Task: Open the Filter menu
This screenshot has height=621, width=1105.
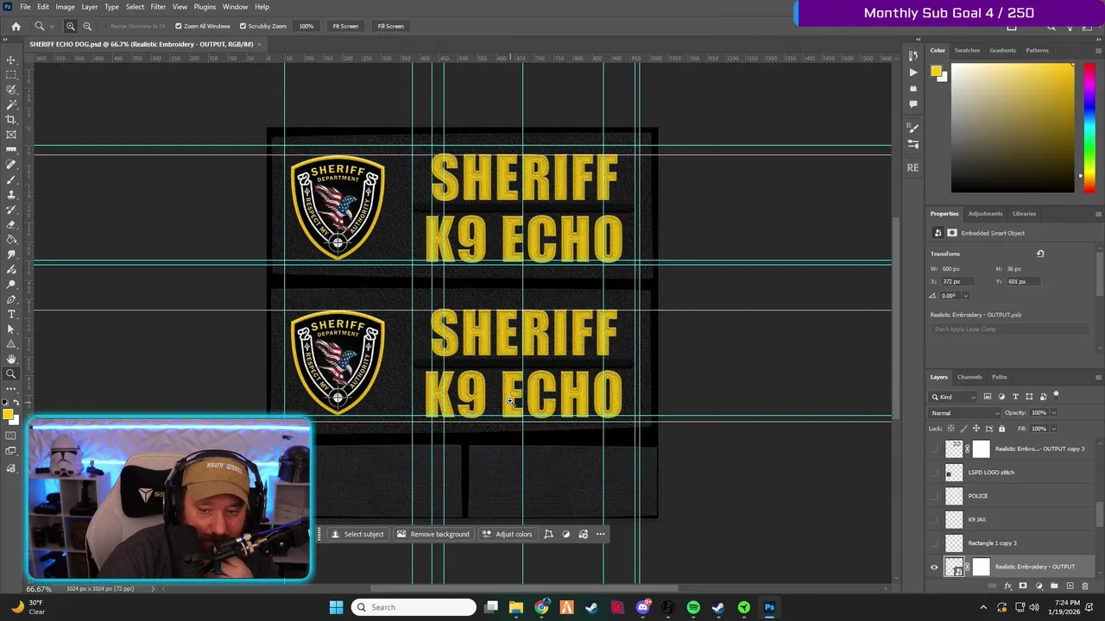Action: tap(158, 6)
